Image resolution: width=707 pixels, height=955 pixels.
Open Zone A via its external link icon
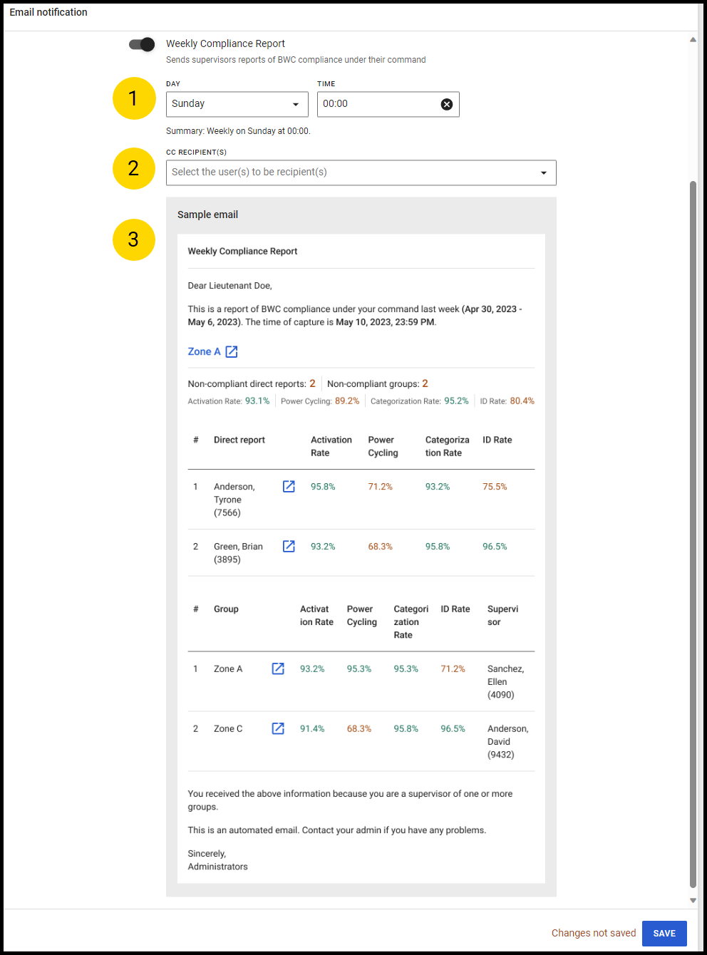(x=232, y=351)
